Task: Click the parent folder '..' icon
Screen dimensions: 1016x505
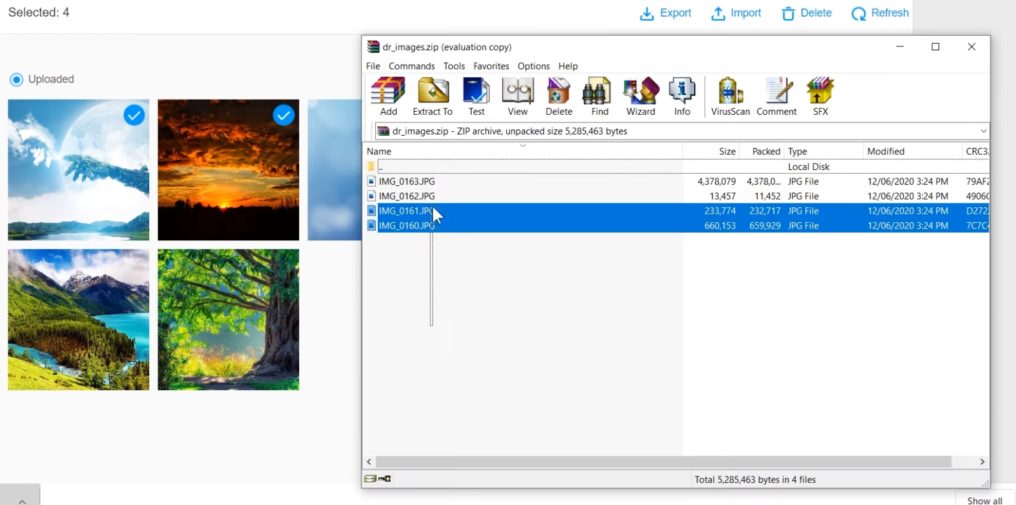Action: 371,166
